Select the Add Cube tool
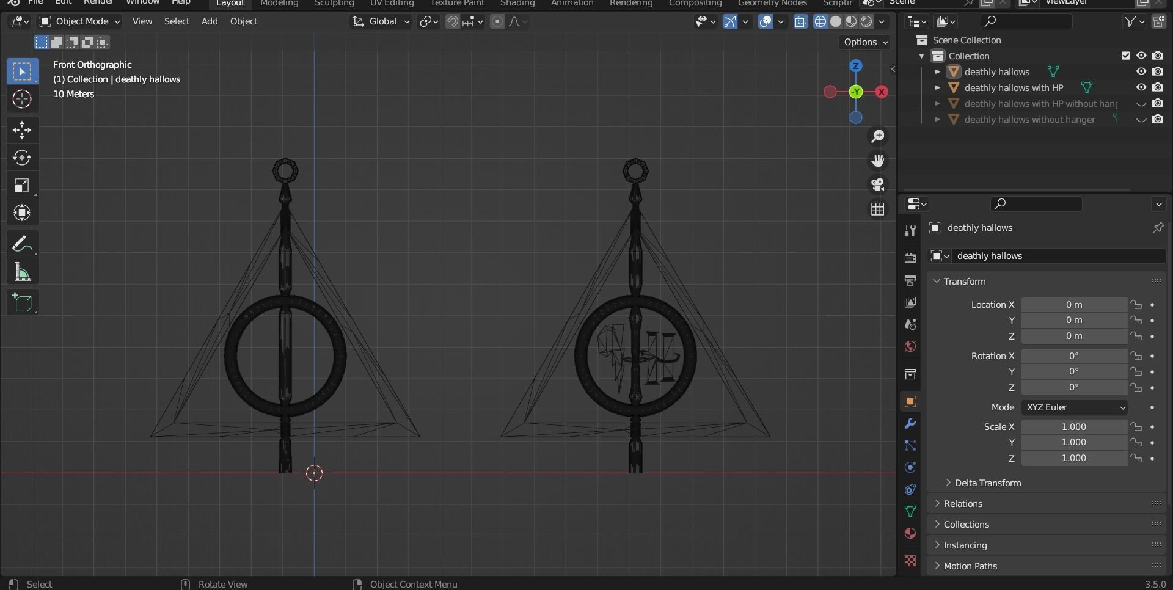1173x590 pixels. click(23, 303)
